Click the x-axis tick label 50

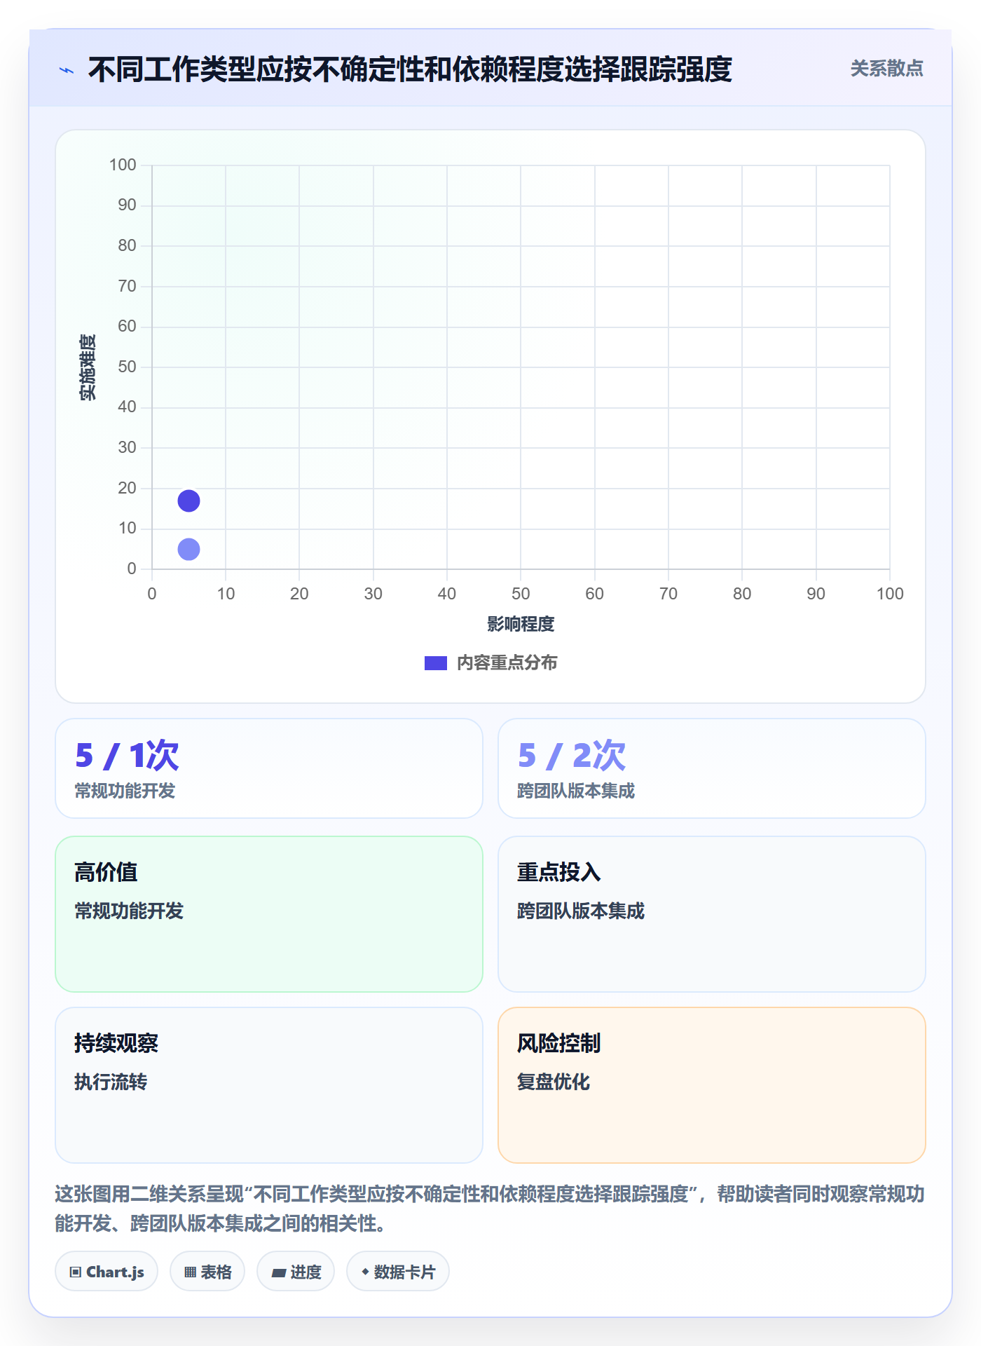tap(521, 594)
